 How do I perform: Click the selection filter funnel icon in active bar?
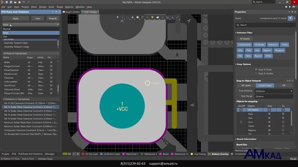point(118,18)
